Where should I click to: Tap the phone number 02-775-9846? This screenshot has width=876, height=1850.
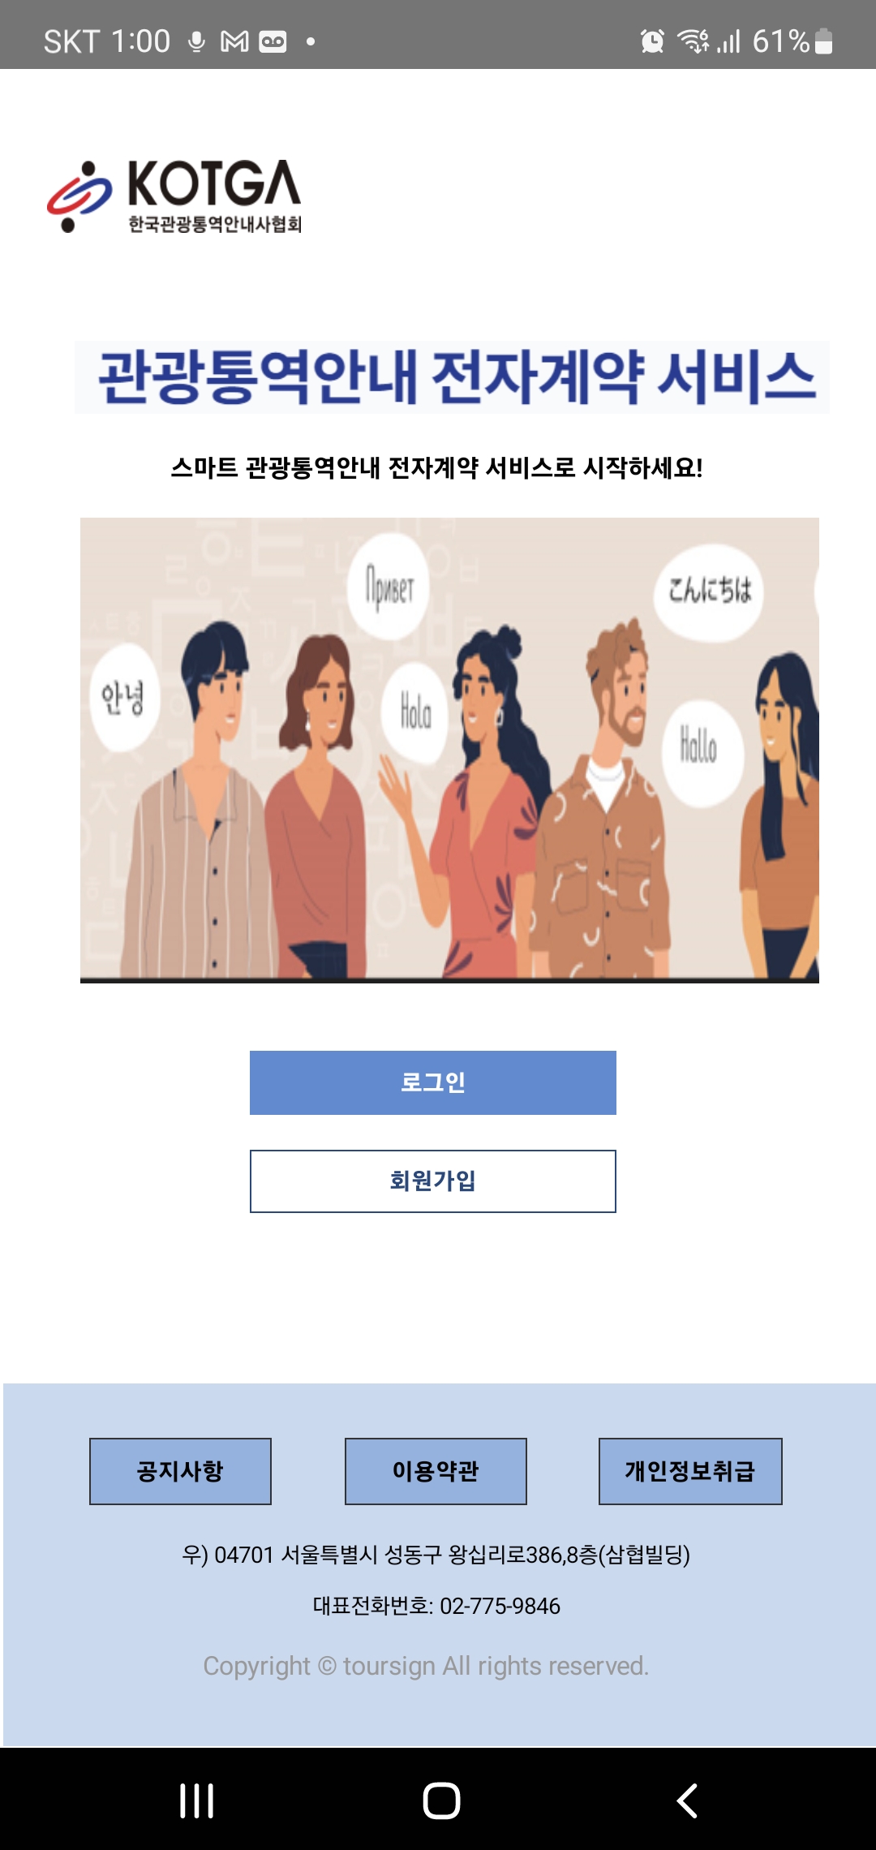coord(500,1606)
